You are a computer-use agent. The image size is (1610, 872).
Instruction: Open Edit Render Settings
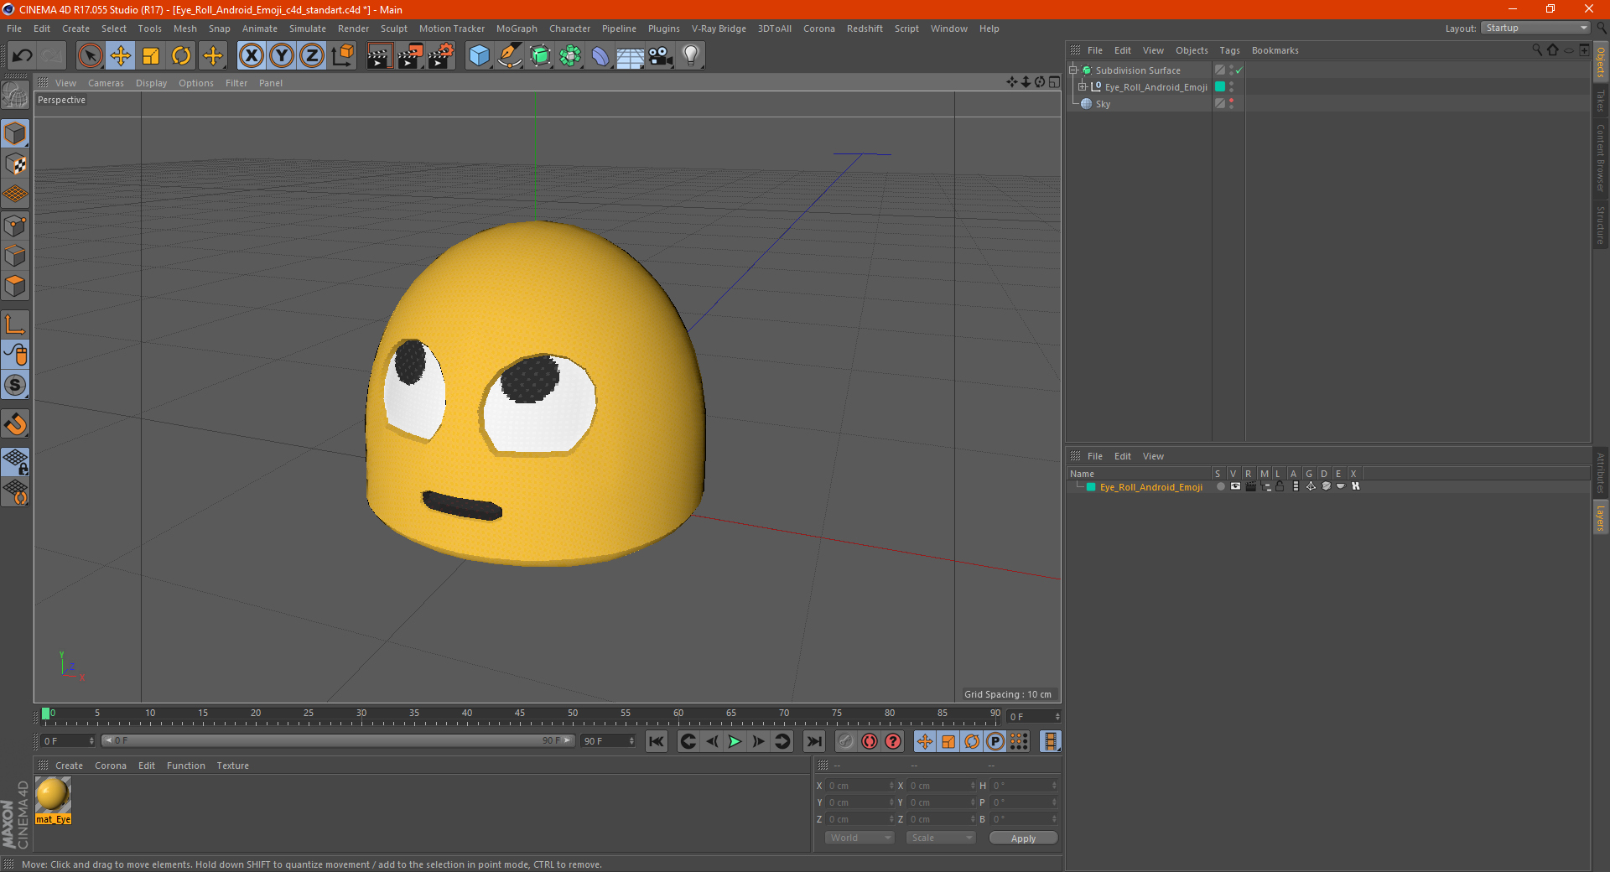coord(441,56)
